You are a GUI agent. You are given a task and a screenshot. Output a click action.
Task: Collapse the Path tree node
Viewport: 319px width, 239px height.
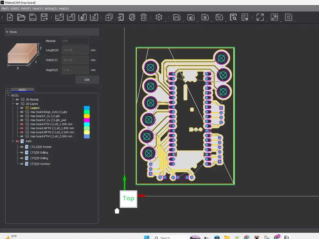tap(13, 141)
